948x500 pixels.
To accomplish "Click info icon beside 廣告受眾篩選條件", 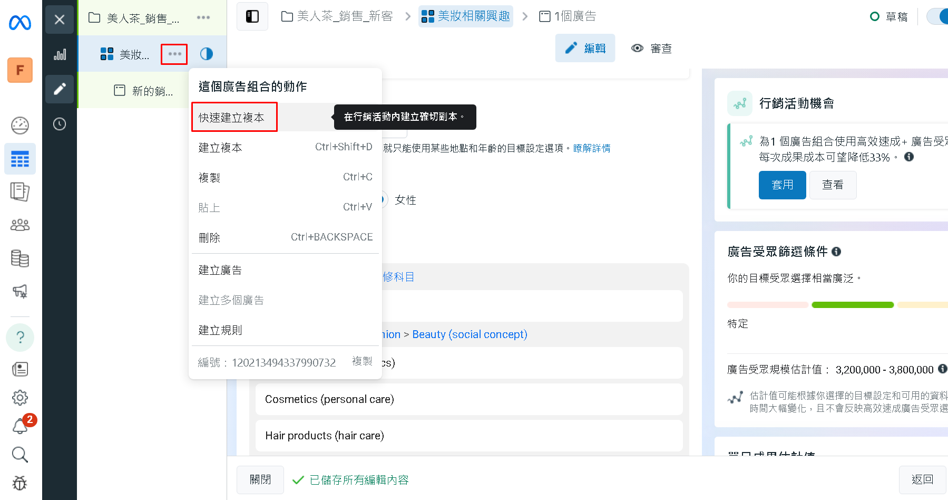I will point(836,252).
